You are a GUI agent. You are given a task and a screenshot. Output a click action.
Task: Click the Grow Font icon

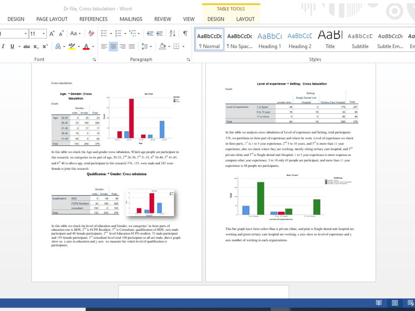pos(52,34)
